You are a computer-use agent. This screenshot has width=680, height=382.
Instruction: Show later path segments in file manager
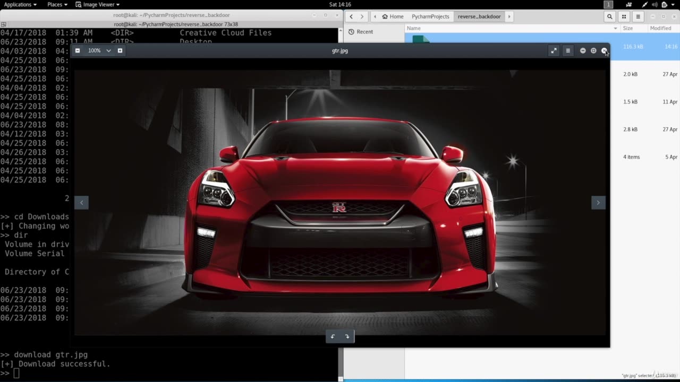pyautogui.click(x=509, y=16)
